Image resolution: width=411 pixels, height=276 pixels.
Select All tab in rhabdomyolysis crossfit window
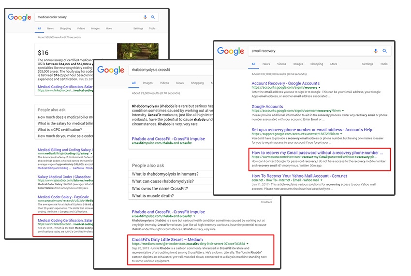133,83
